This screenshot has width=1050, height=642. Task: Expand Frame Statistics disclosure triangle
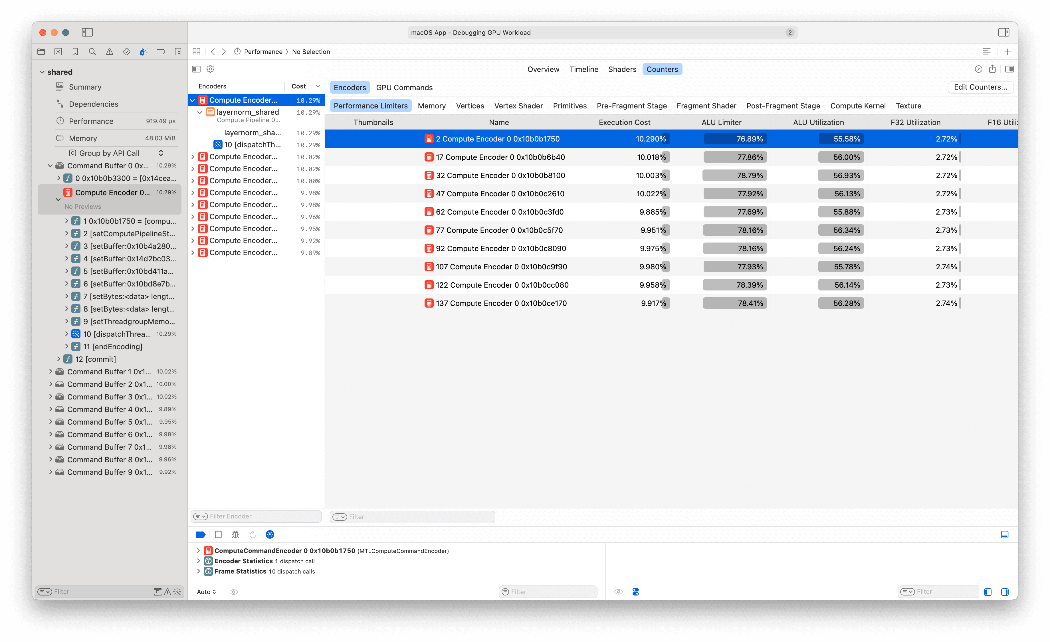199,571
